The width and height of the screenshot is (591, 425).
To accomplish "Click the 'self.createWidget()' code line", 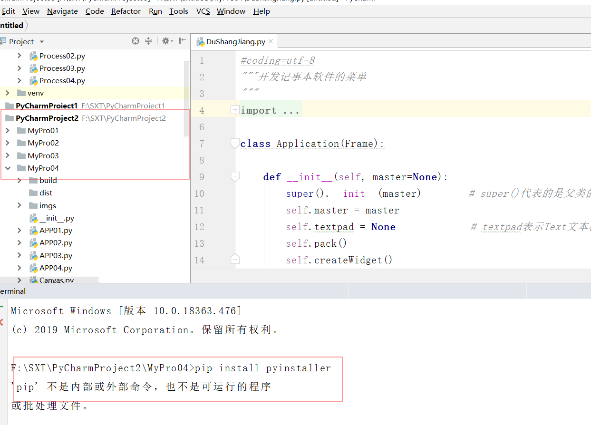I will tap(339, 260).
